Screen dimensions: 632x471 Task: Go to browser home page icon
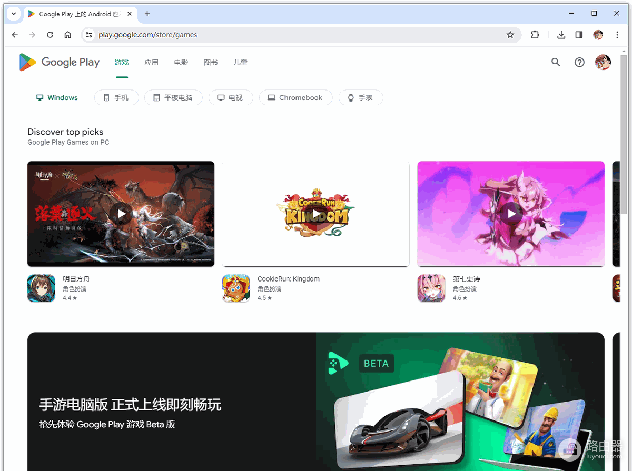[68, 35]
